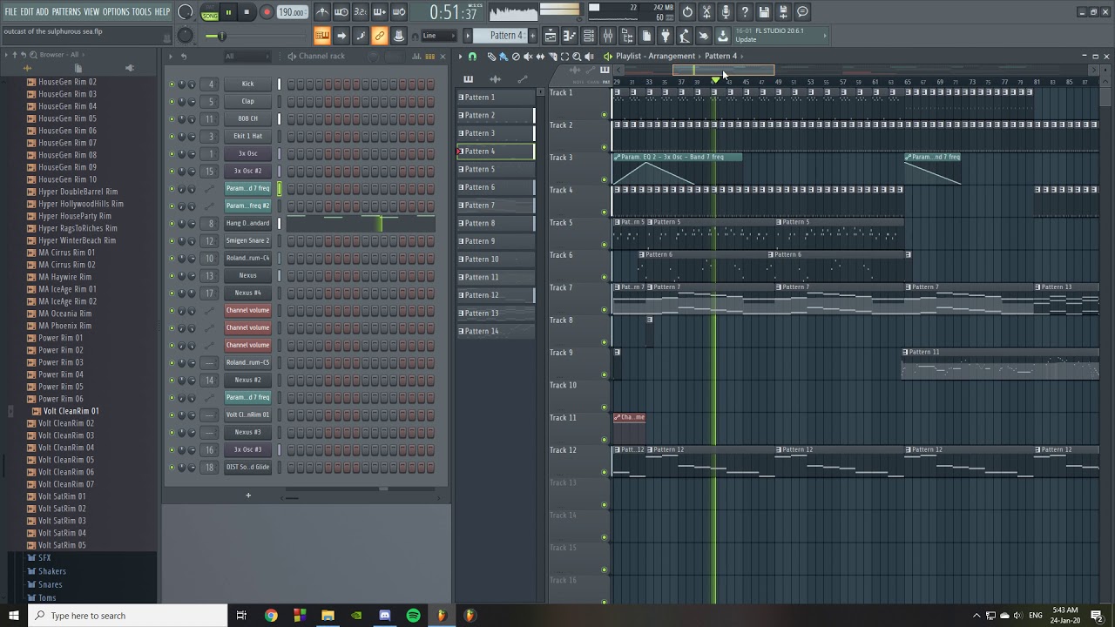Viewport: 1115px width, 627px height.
Task: Click the microphone recording icon
Action: [726, 12]
